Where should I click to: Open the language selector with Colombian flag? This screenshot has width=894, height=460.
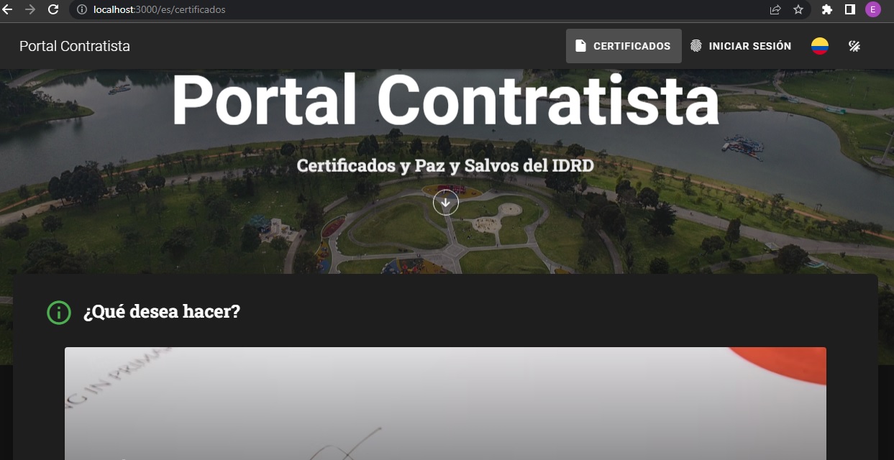820,46
